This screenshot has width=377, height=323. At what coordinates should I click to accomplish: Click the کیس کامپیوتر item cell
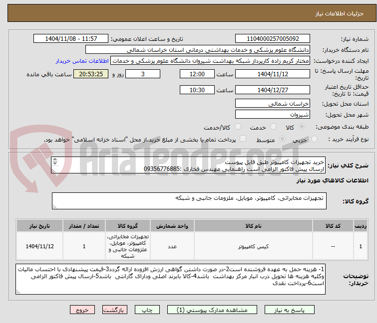tap(253, 246)
